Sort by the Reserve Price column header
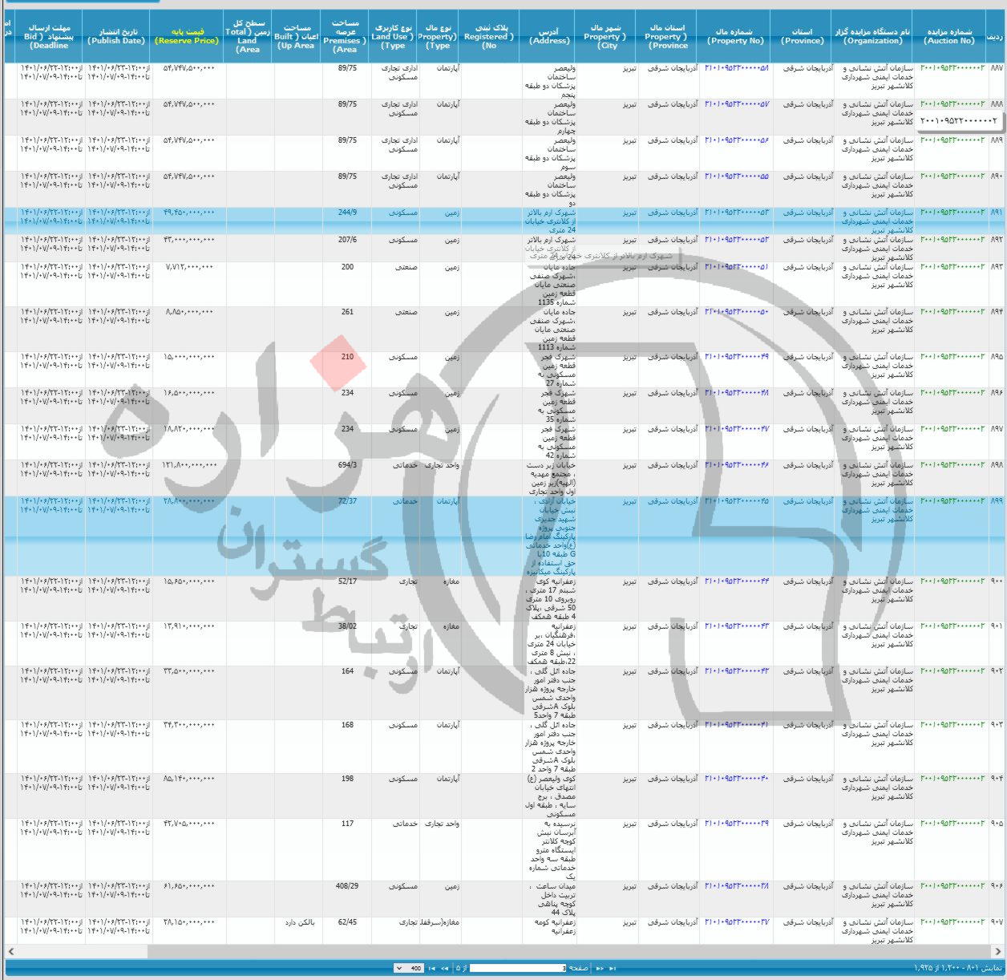The image size is (1007, 980). coord(187,36)
